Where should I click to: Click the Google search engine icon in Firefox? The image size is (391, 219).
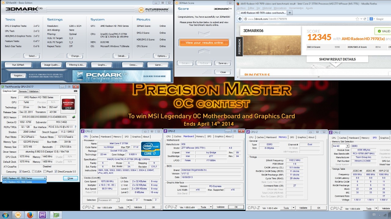(x=371, y=19)
